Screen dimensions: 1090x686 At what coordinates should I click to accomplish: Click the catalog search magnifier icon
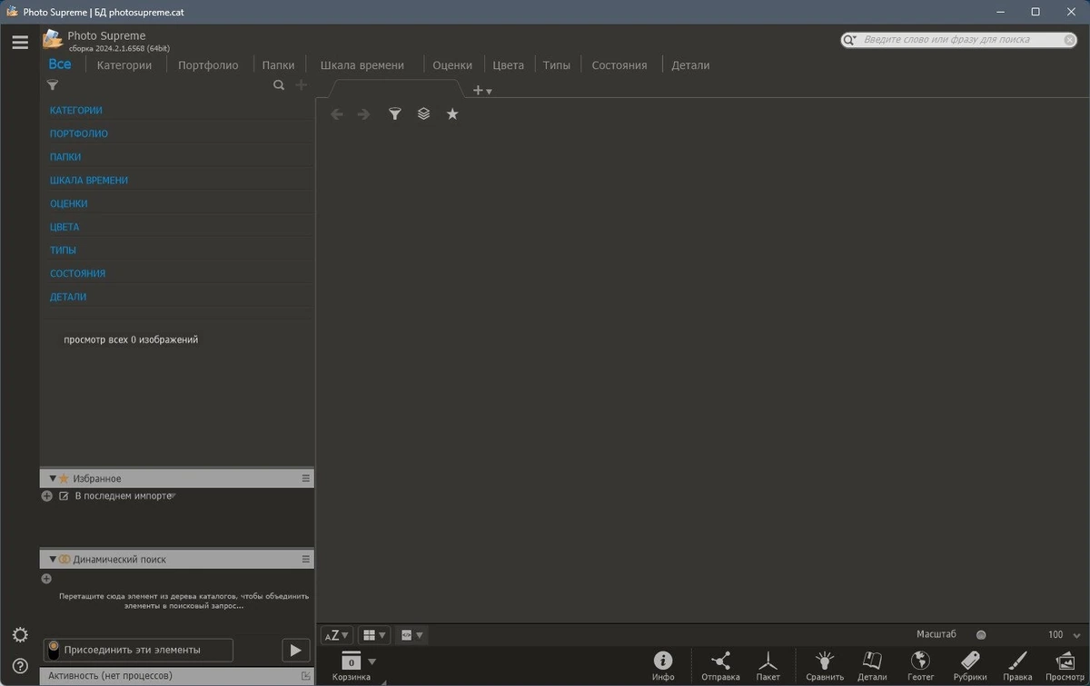point(279,85)
